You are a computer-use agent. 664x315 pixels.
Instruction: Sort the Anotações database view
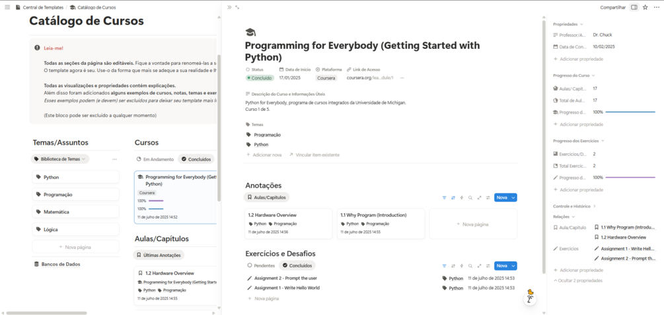coord(453,197)
